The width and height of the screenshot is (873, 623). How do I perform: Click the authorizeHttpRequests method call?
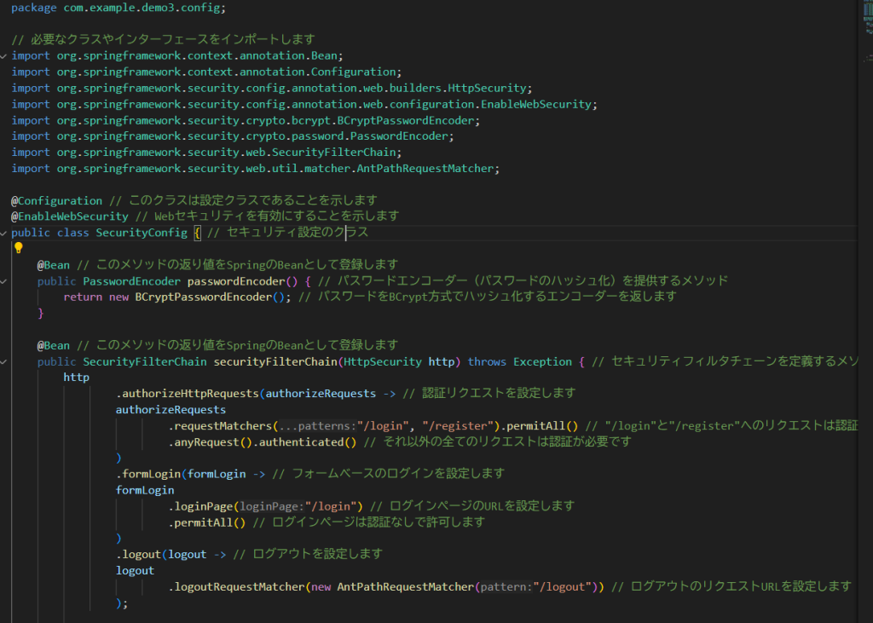[x=188, y=394]
